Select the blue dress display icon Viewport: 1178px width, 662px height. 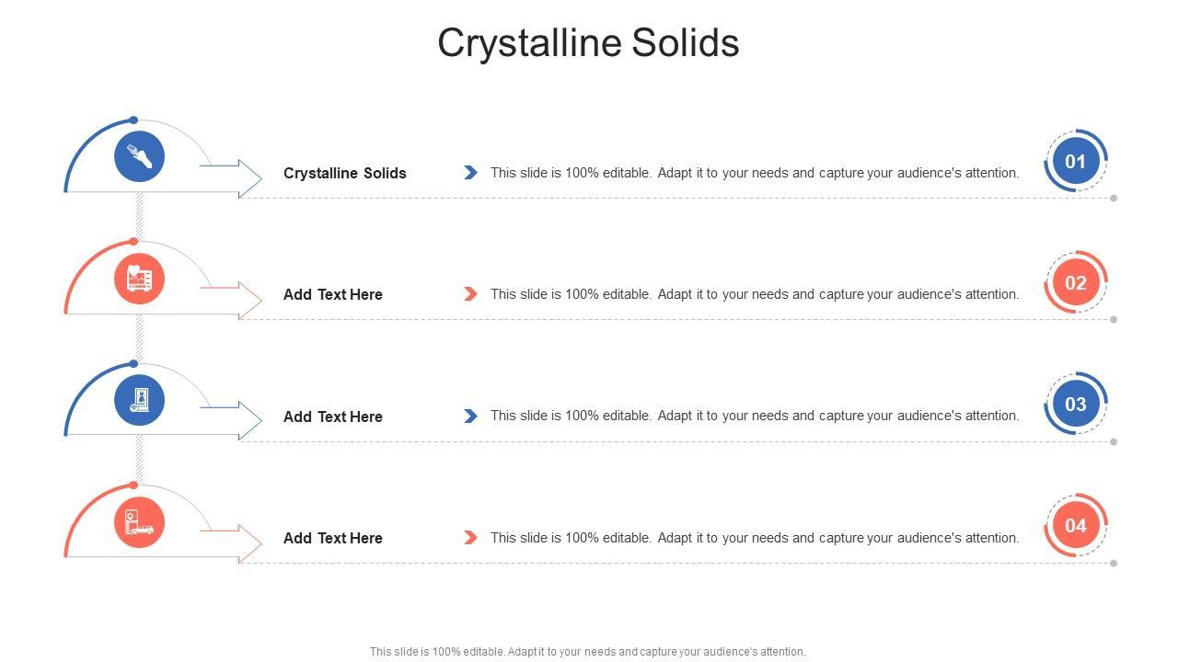(x=140, y=400)
